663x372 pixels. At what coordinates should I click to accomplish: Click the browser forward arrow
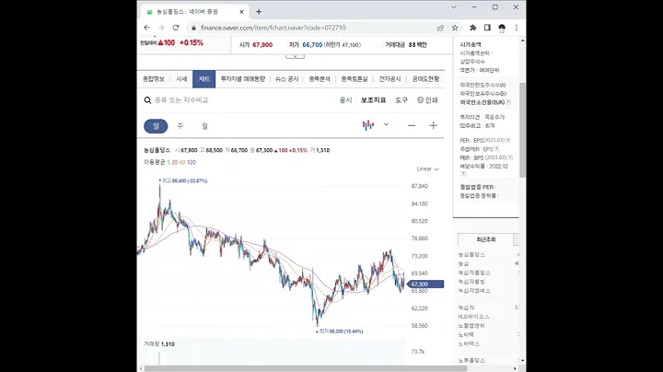[161, 28]
